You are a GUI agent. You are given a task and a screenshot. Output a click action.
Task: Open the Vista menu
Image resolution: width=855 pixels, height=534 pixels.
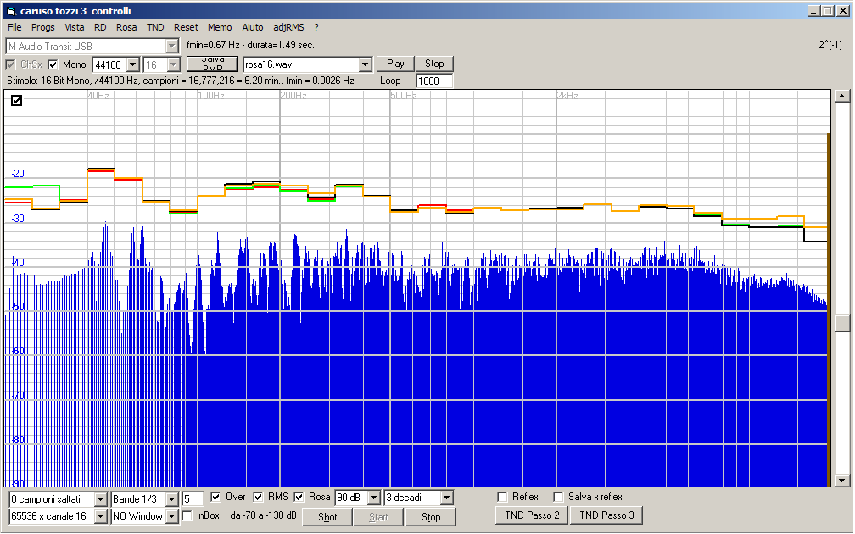coord(74,27)
